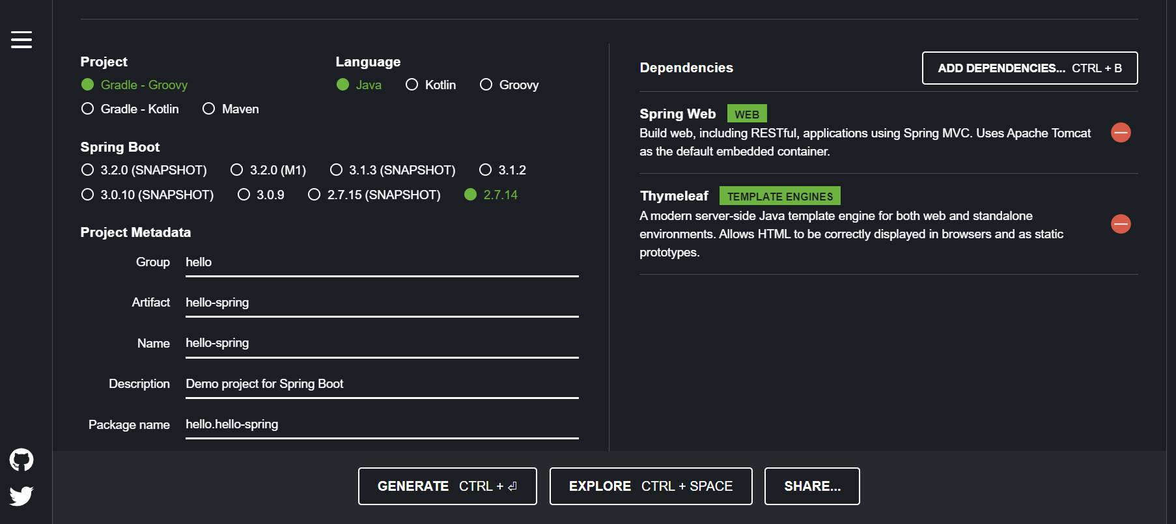
Task: Choose Spring Boot 3.1.3 (SNAPSHOT)
Action: (393, 170)
